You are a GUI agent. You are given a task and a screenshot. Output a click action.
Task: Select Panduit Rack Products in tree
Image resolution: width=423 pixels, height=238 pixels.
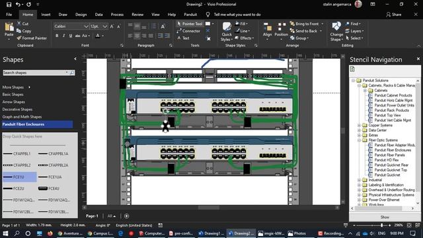point(391,110)
